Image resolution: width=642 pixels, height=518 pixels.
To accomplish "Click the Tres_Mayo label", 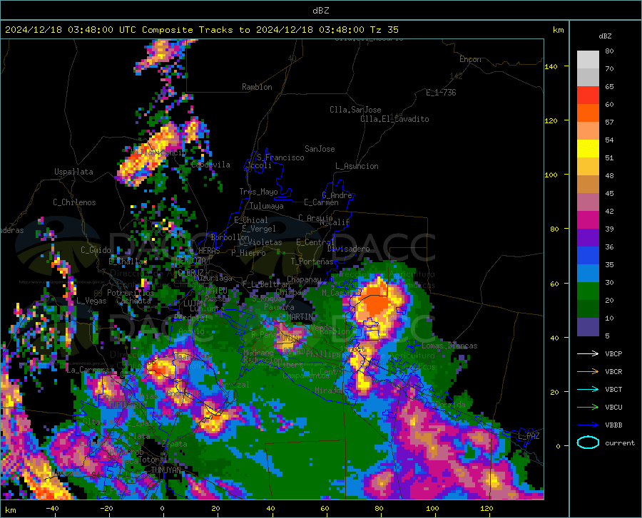I will (x=258, y=192).
